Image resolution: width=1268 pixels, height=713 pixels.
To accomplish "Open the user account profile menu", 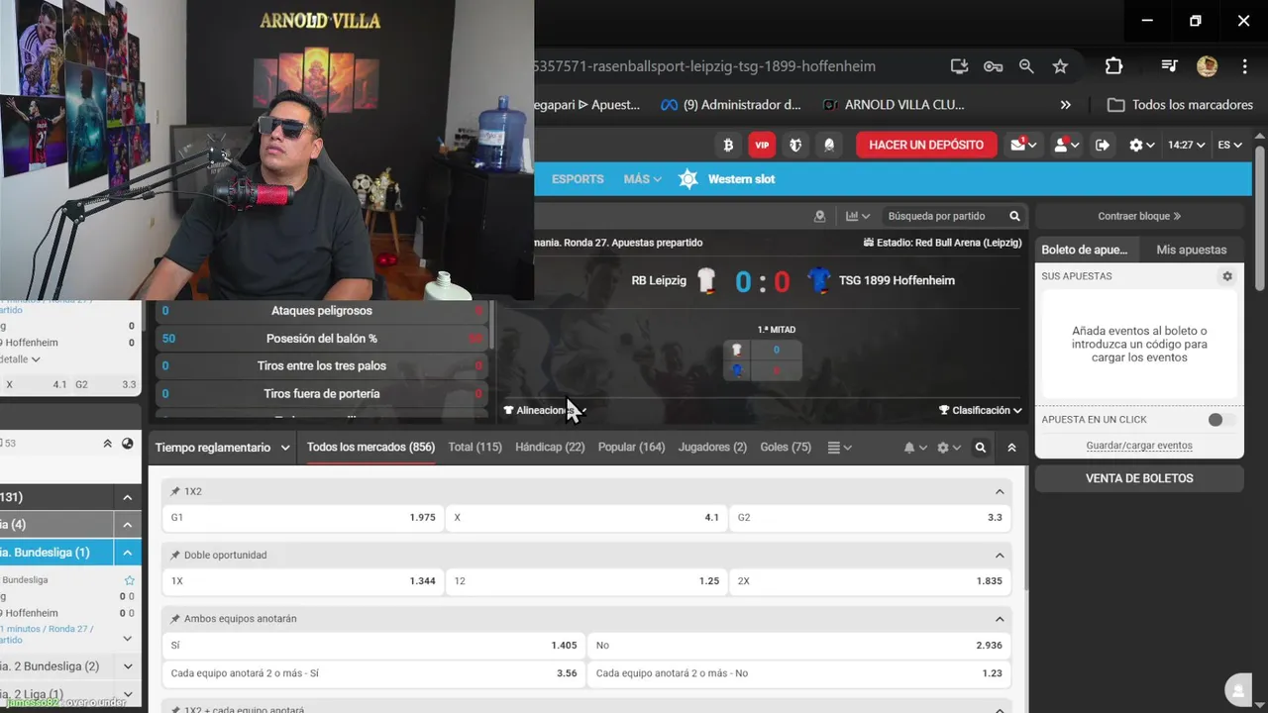I will (x=1066, y=145).
